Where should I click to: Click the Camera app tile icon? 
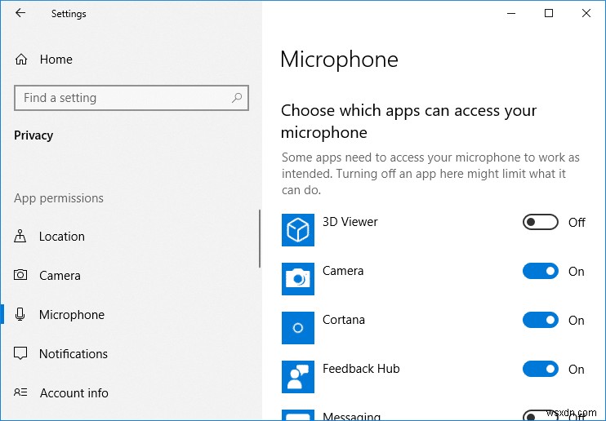(x=297, y=279)
